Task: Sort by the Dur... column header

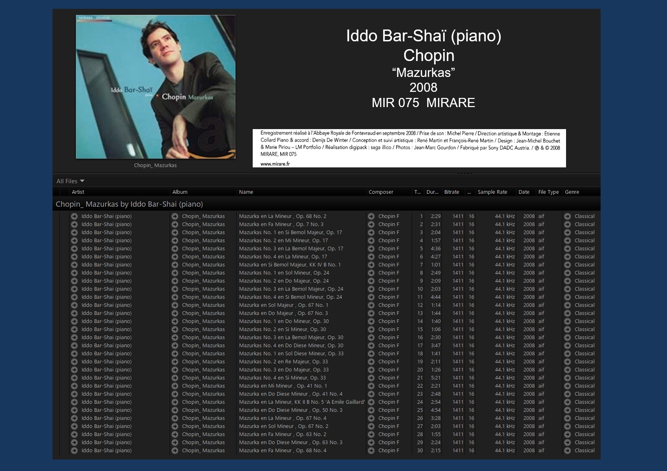Action: tap(432, 192)
